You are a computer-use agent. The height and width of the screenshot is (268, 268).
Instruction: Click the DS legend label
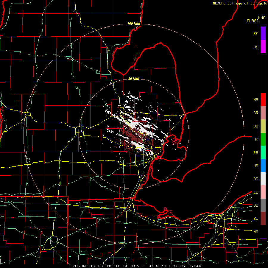click(255, 179)
